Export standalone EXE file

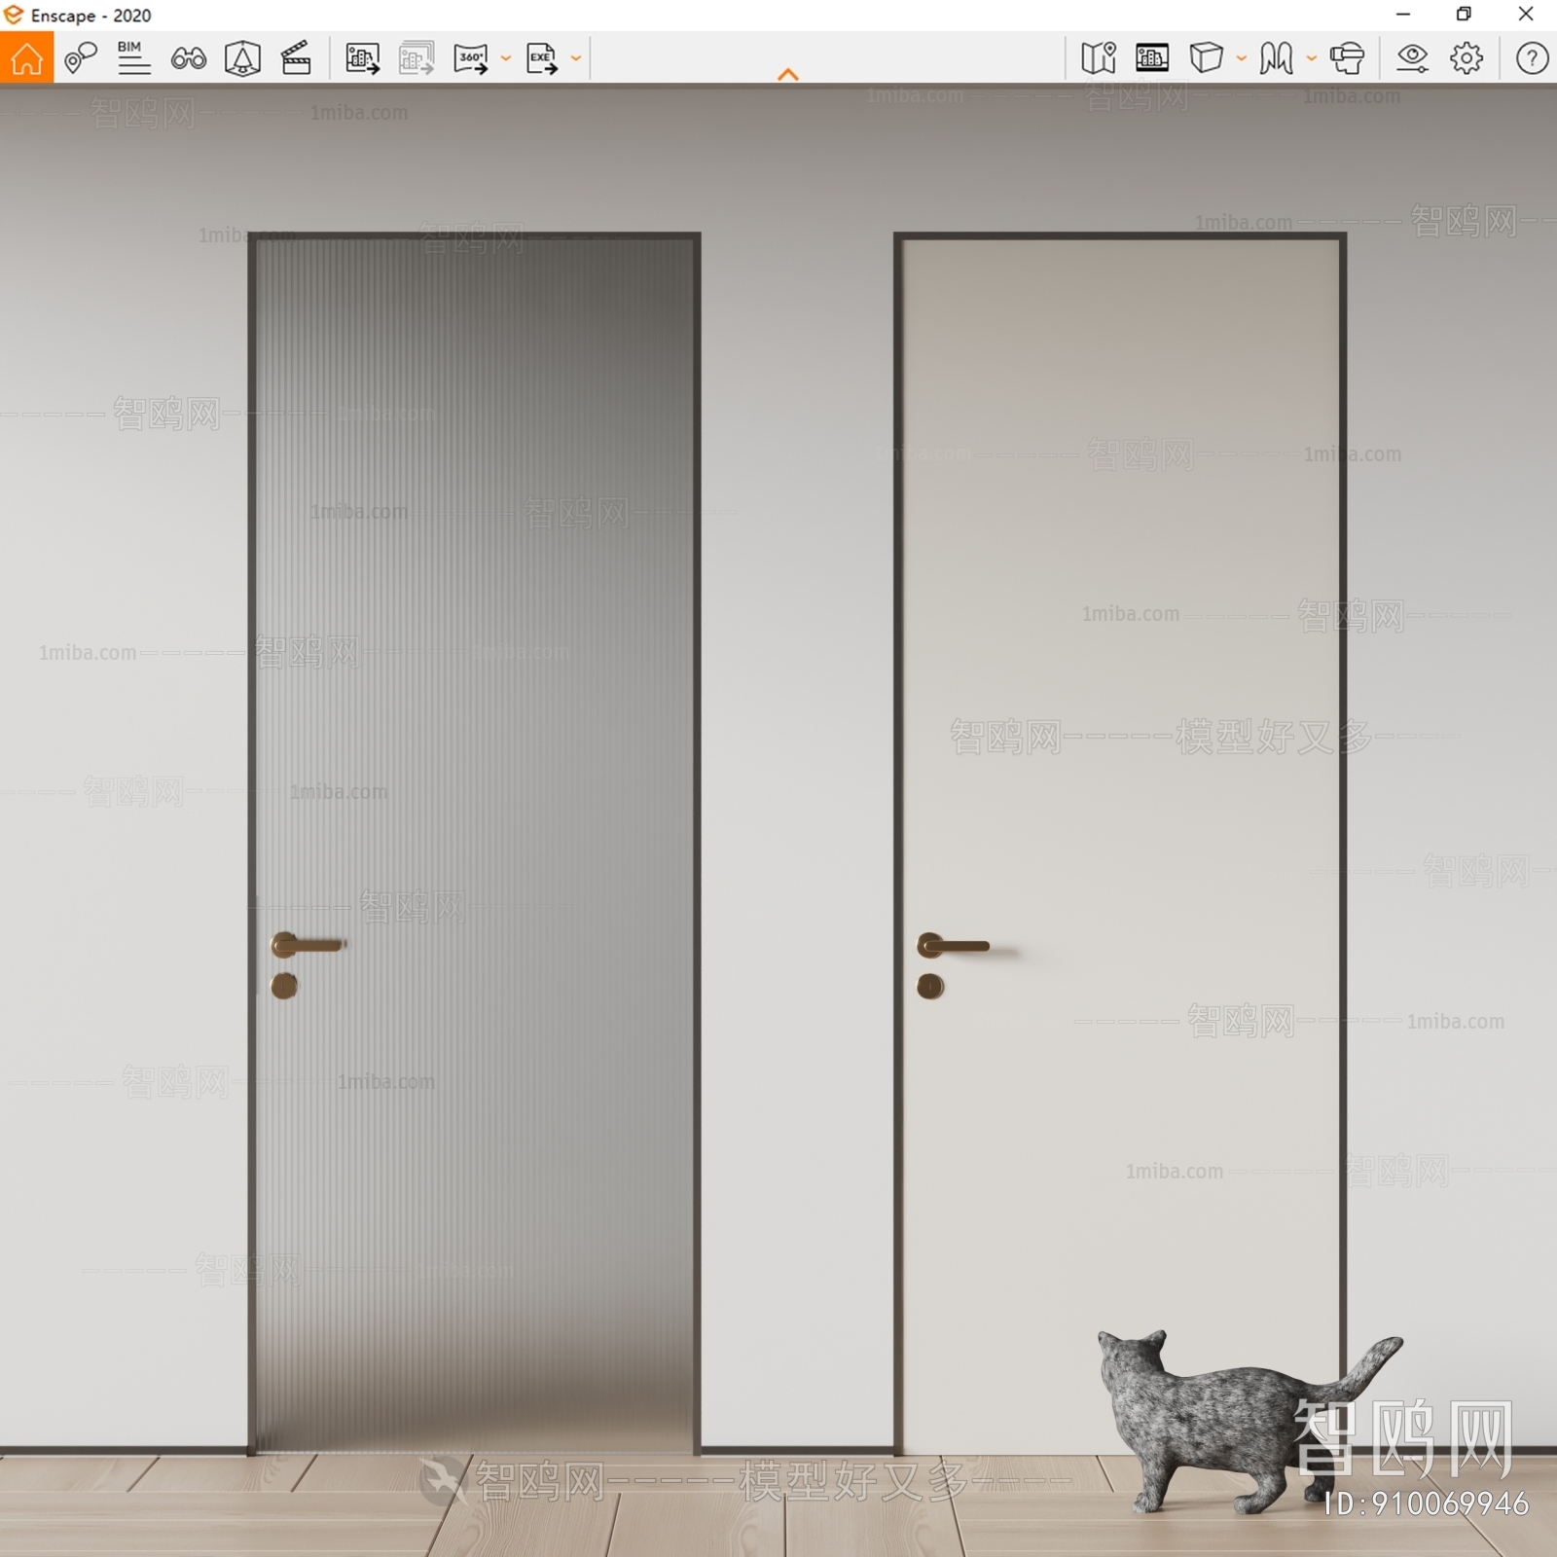[542, 58]
